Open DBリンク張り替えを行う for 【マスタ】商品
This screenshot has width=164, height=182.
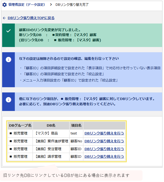coord(104,133)
